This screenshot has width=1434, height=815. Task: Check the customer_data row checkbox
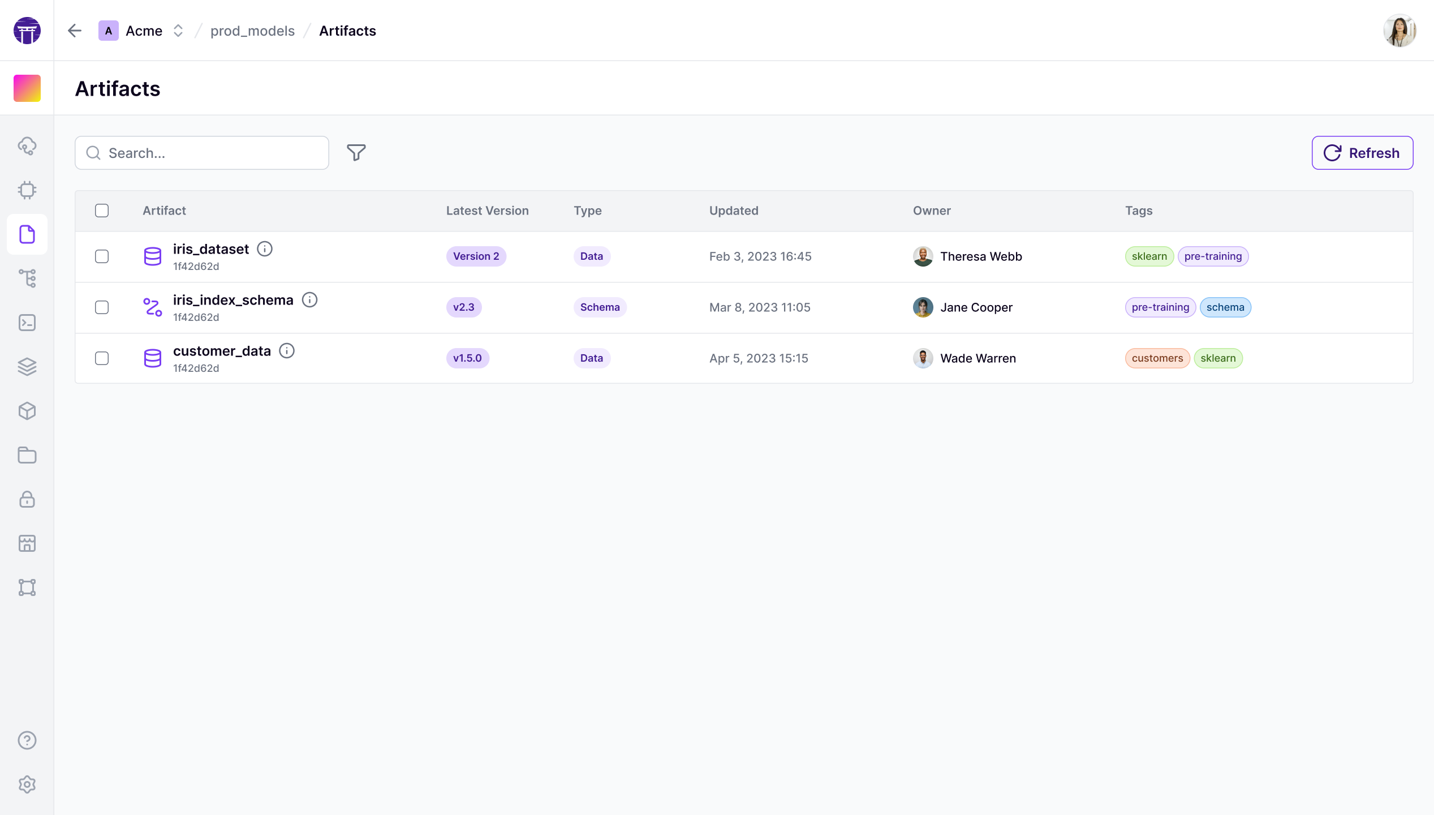tap(102, 358)
